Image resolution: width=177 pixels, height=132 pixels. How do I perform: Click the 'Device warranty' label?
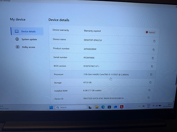pos(61,30)
